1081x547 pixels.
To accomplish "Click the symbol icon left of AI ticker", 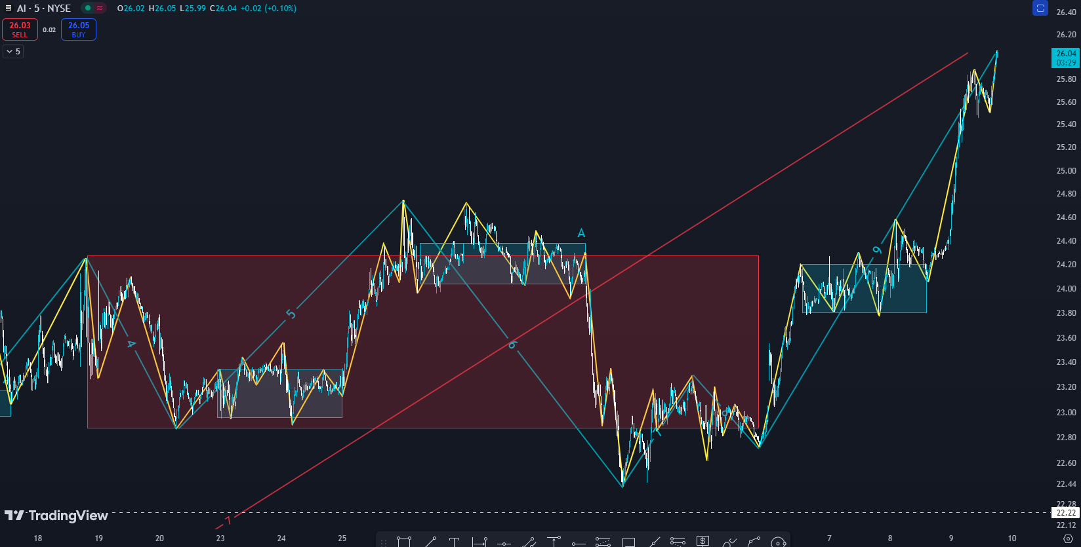I will pyautogui.click(x=9, y=9).
